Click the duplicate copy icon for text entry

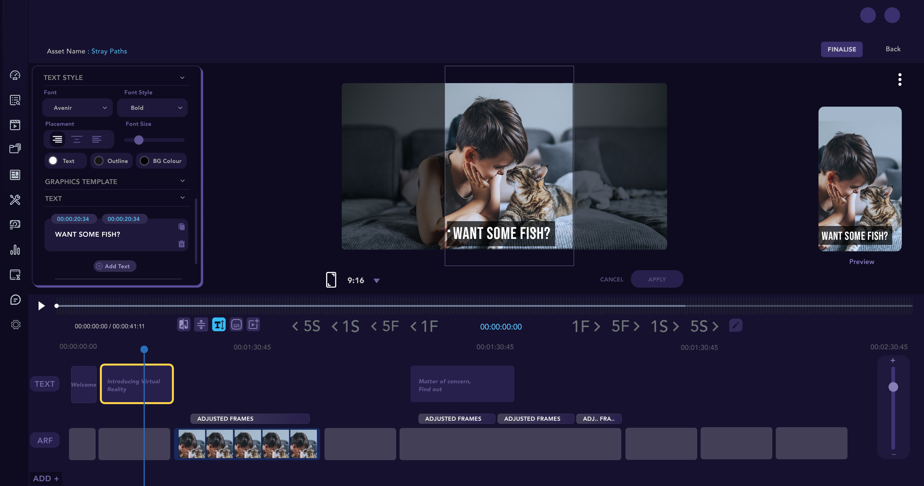tap(181, 227)
